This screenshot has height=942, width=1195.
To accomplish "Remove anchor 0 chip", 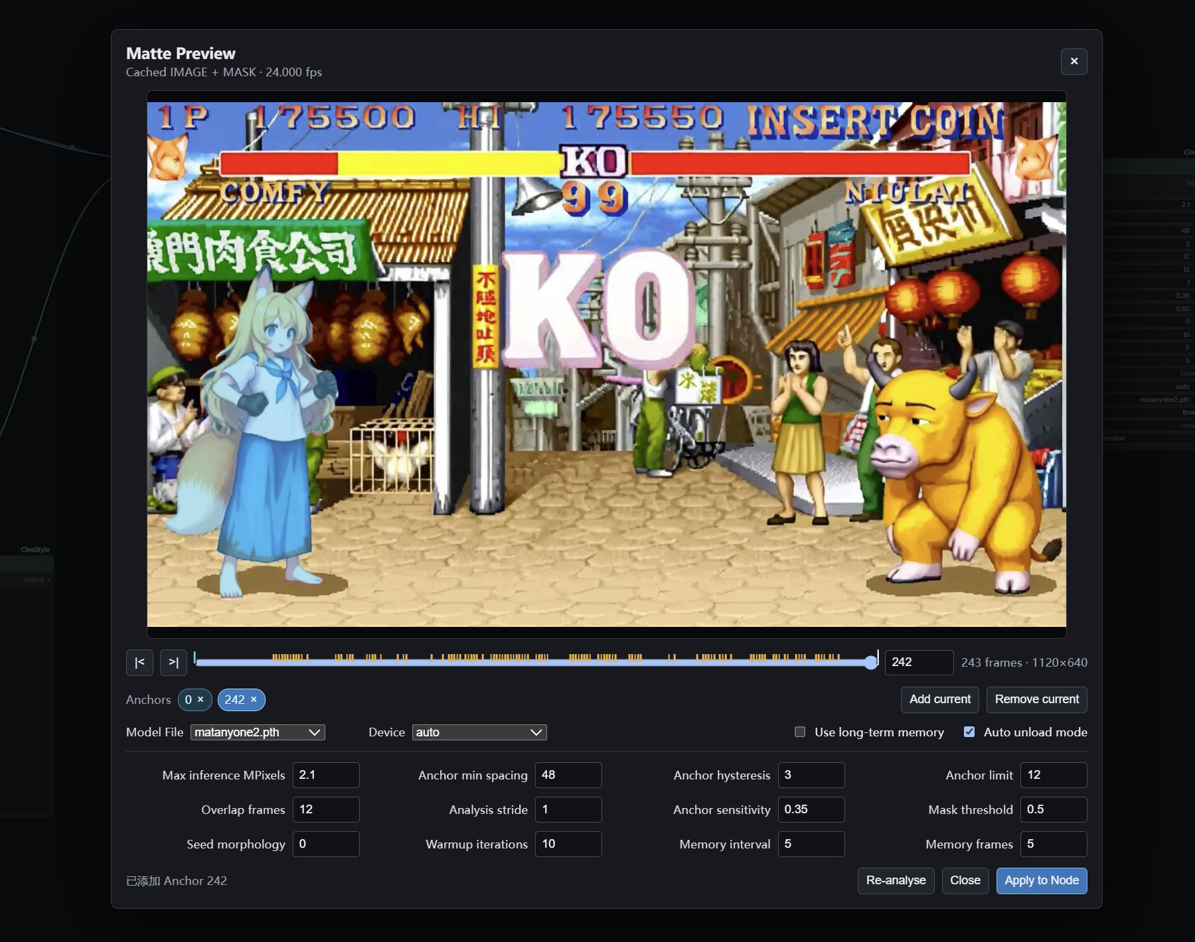I will tap(200, 699).
